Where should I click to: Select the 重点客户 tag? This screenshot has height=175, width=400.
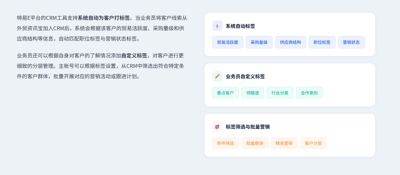click(226, 93)
